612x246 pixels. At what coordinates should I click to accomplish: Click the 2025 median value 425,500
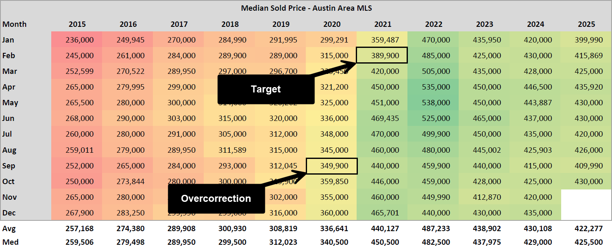coord(586,242)
